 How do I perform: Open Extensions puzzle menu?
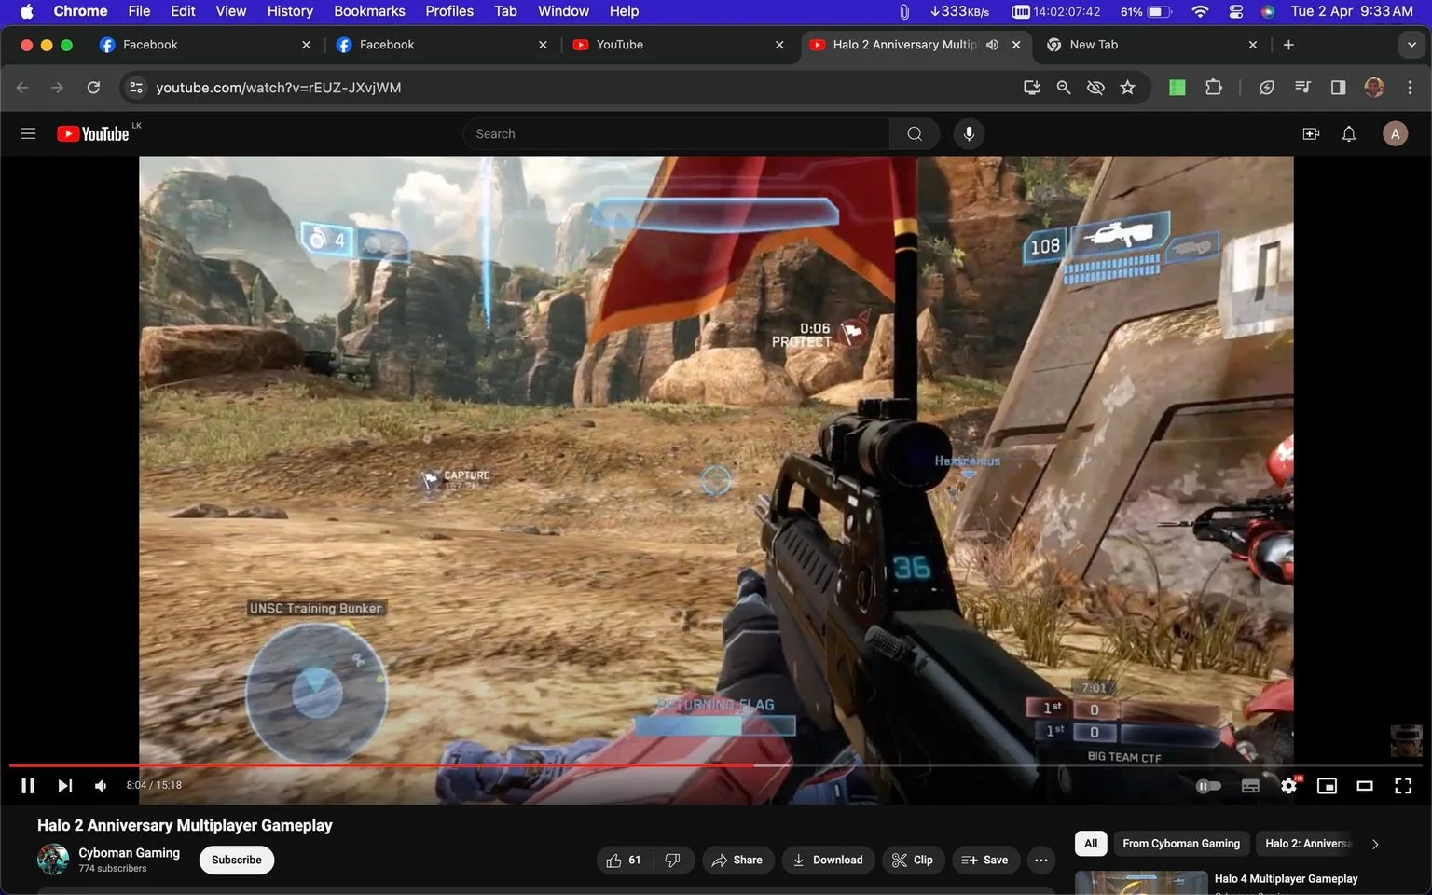tap(1213, 87)
